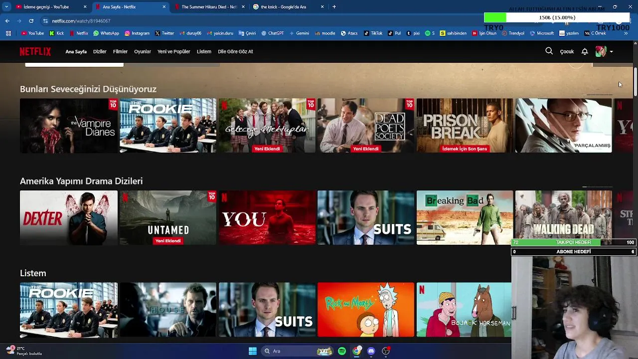Viewport: 638px width, 359px height.
Task: Open Listem in the navigation
Action: 204,51
